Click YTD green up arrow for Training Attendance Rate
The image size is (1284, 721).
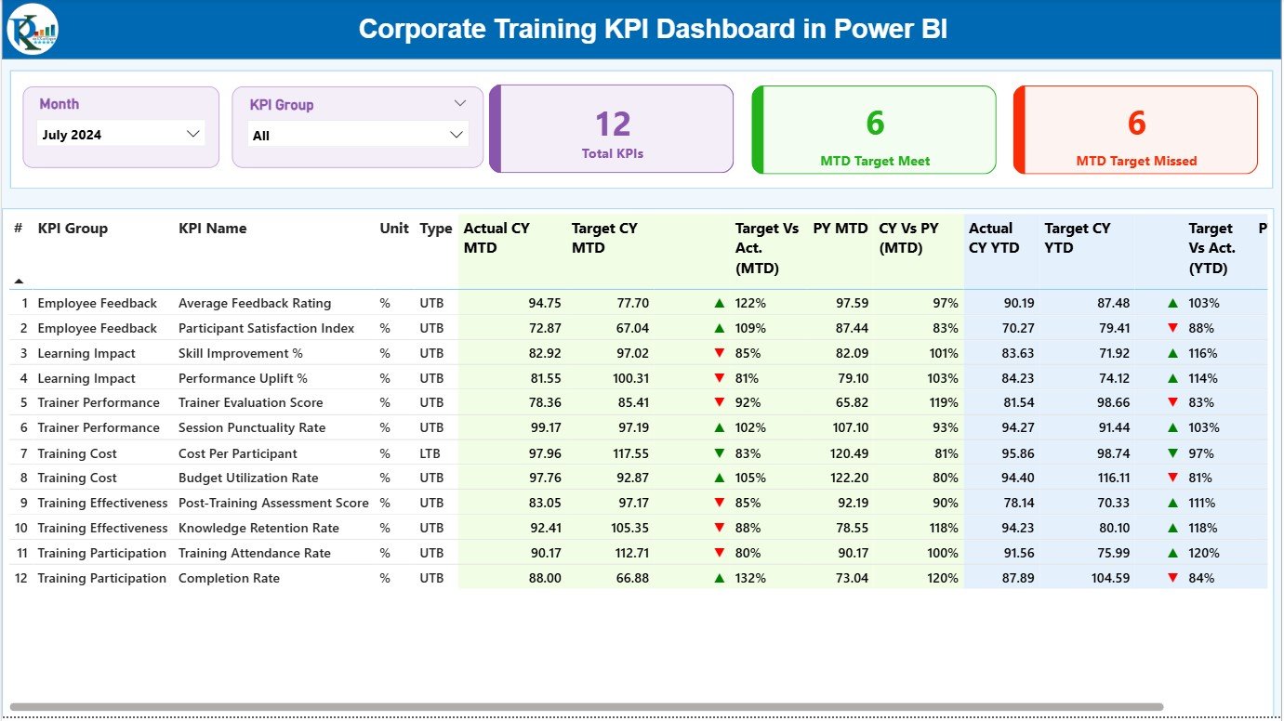[1172, 553]
